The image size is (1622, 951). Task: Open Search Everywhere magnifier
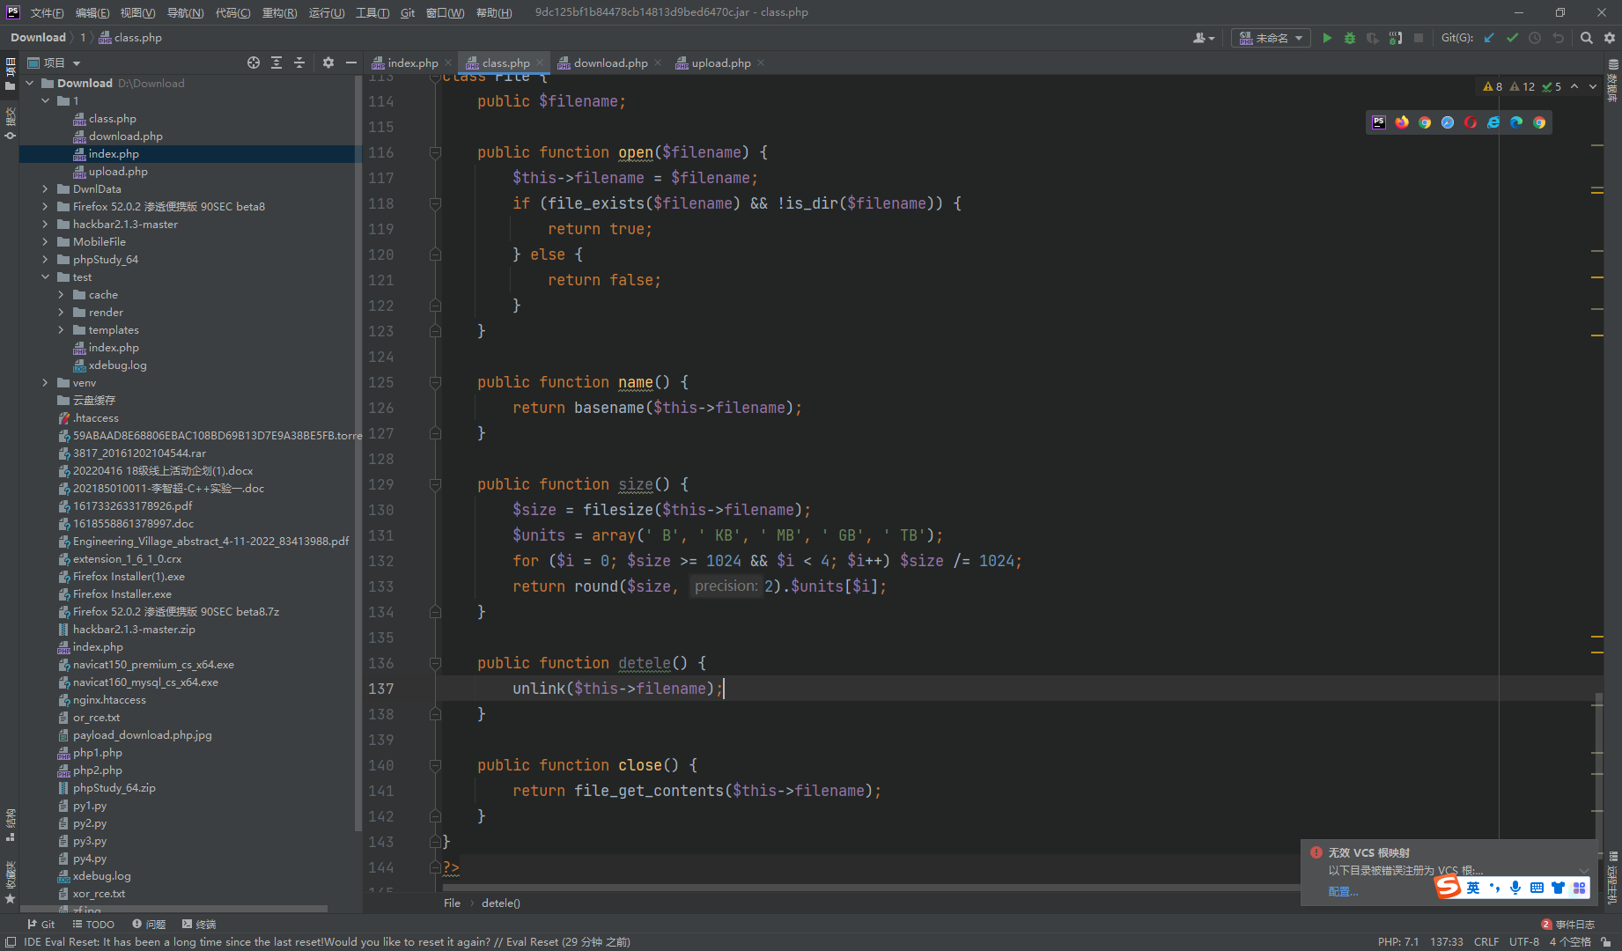pyautogui.click(x=1587, y=38)
